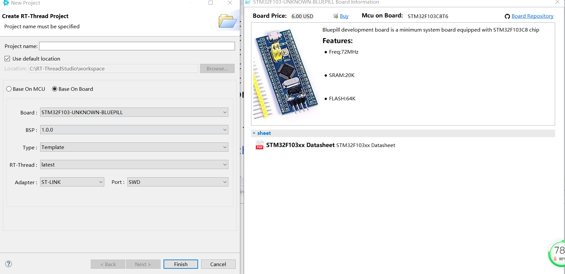565x274 pixels.
Task: Select the Base On Board radio button
Action: 55,89
